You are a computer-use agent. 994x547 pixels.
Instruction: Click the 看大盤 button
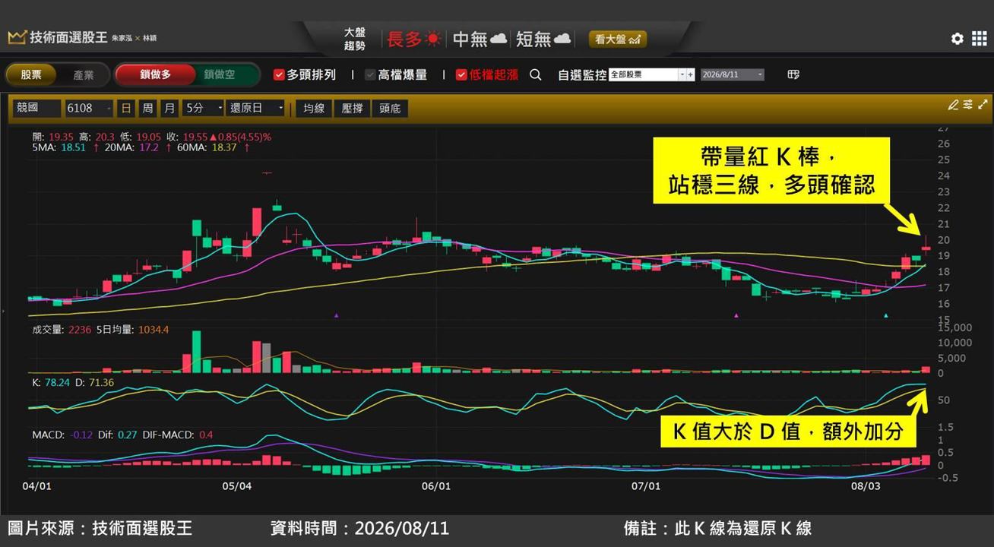pos(618,39)
